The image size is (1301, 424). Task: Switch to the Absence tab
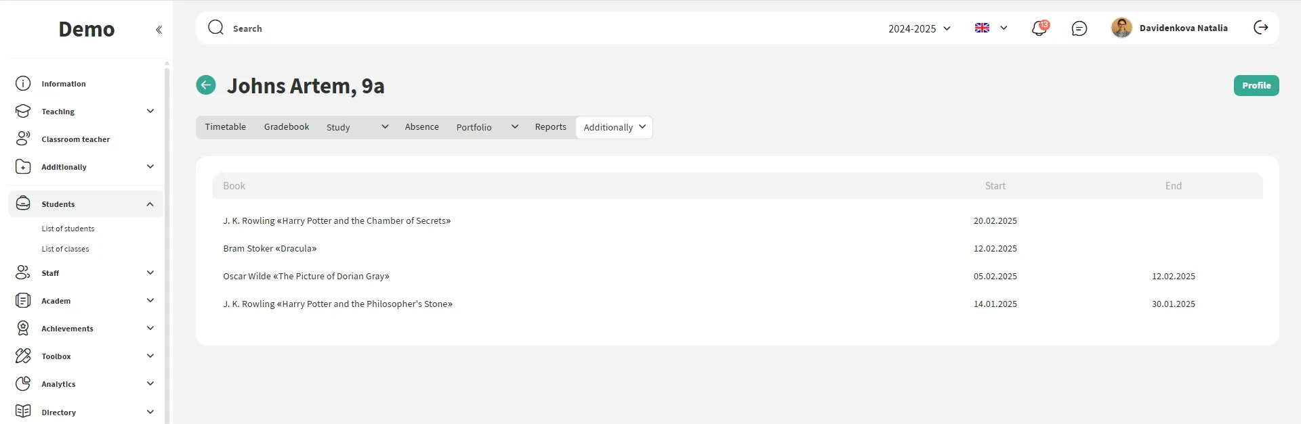pyautogui.click(x=421, y=127)
